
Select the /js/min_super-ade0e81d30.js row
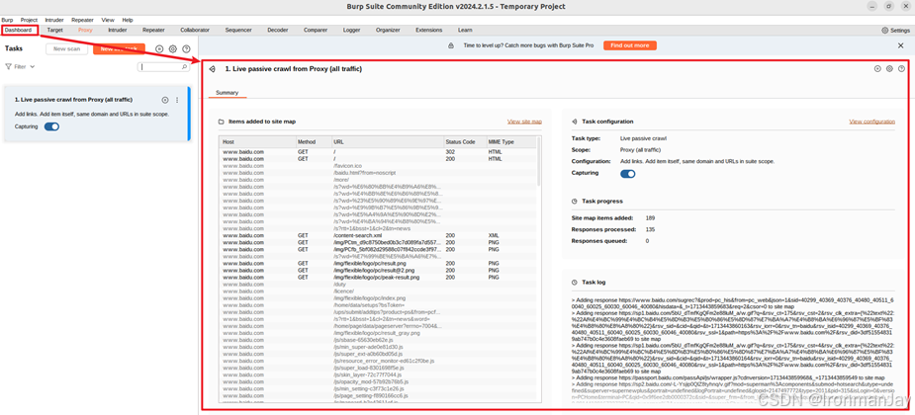coord(378,347)
